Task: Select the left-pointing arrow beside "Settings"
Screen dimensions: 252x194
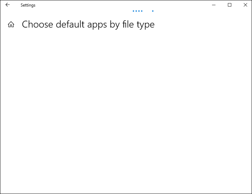Action: pyautogui.click(x=8, y=5)
